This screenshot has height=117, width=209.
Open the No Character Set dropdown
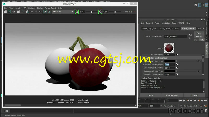(x=190, y=106)
